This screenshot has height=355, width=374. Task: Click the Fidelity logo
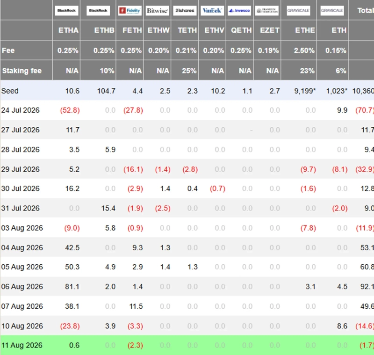click(130, 10)
